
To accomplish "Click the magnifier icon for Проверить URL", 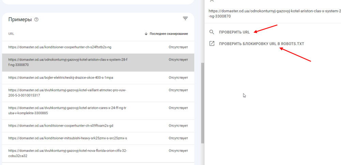I will tap(212, 32).
